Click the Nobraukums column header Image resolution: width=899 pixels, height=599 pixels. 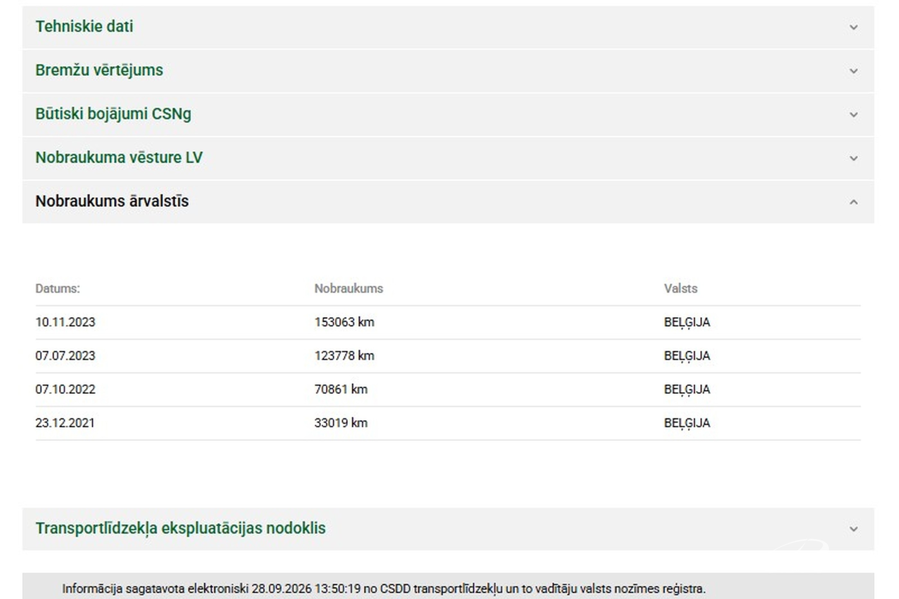[349, 288]
